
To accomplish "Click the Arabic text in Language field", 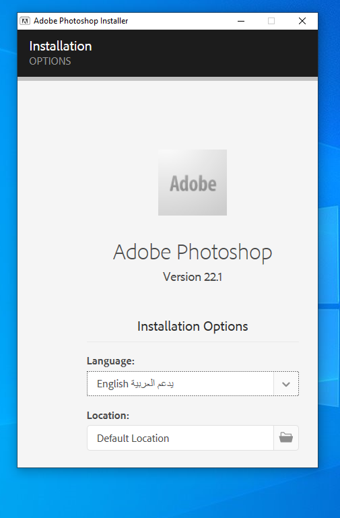I will (152, 383).
